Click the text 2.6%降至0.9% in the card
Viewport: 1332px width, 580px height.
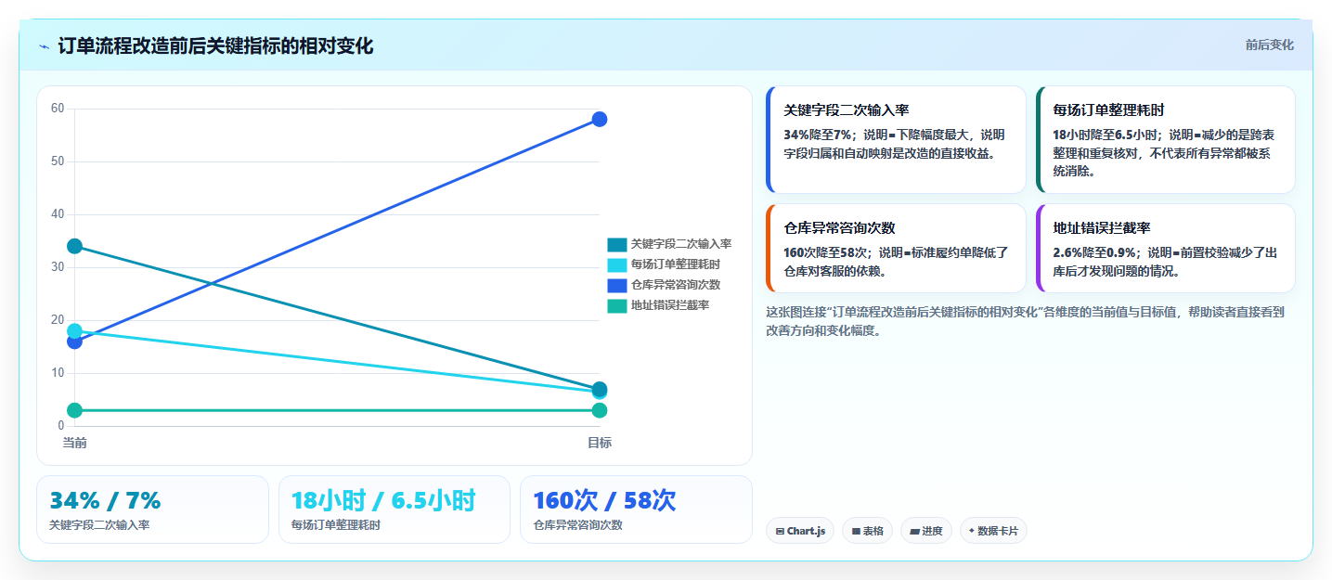[x=1094, y=252]
